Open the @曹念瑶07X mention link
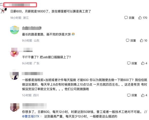Viewport: 149px width, 120px height. coord(31,116)
